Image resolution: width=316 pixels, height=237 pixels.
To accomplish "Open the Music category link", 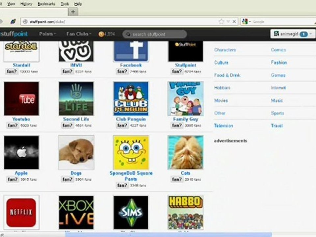I will (x=277, y=100).
